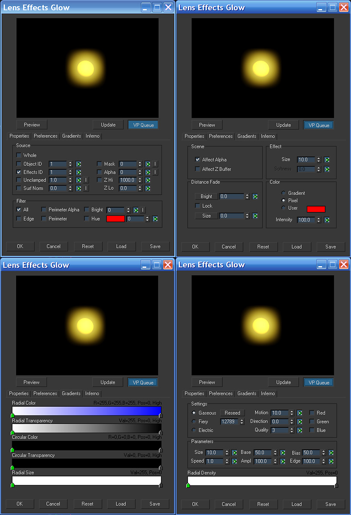Click the Intensity spinner arrows in Preferences
The height and width of the screenshot is (515, 351).
tap(319, 220)
